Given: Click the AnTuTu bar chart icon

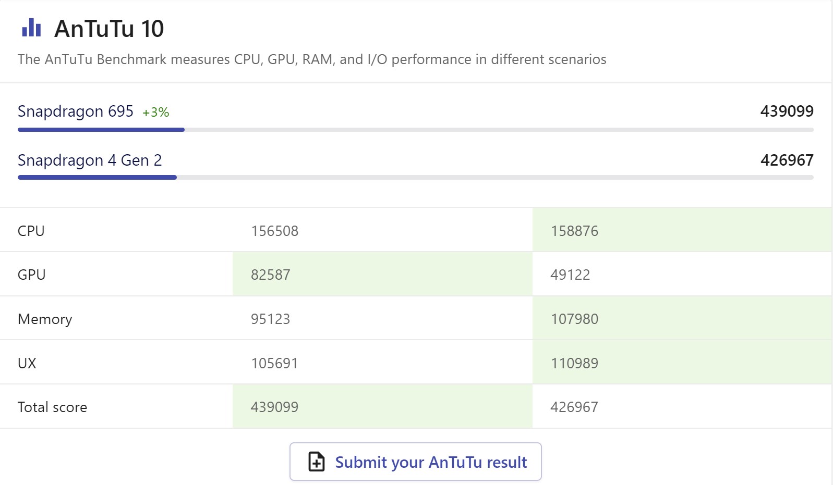Looking at the screenshot, I should pos(31,28).
